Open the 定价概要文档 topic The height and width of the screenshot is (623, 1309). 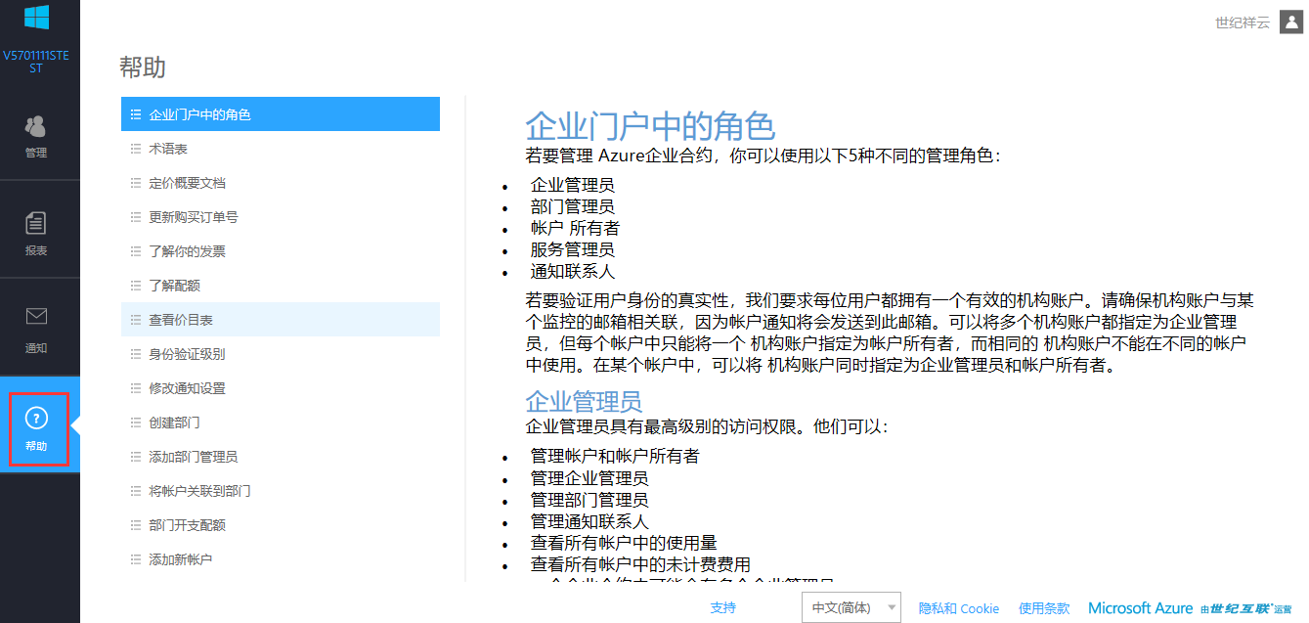click(x=187, y=183)
